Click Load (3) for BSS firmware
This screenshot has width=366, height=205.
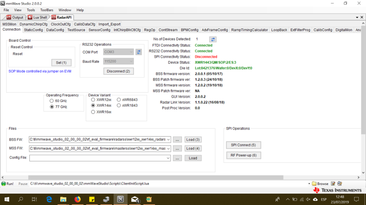[x=193, y=139]
